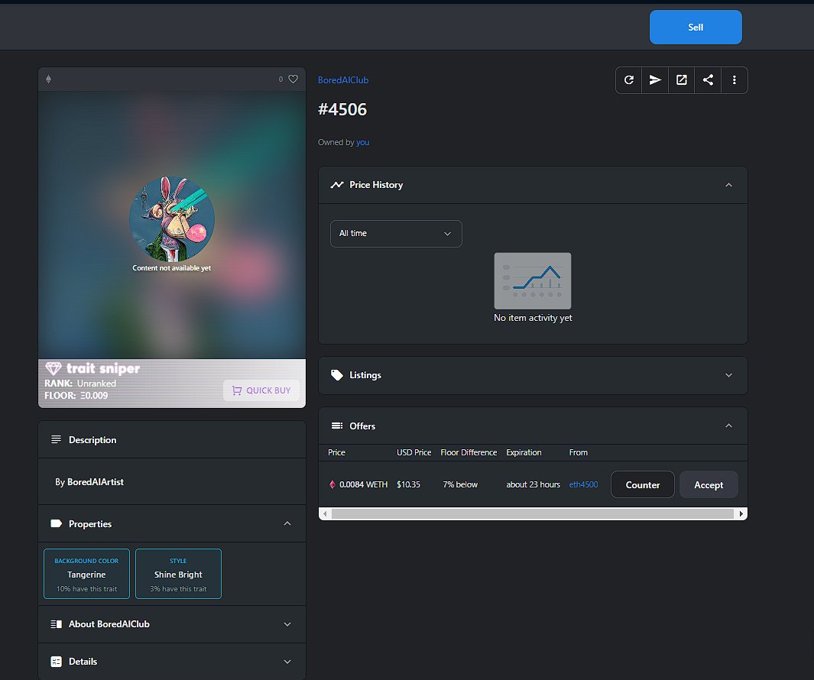Click the share icon
This screenshot has height=680, width=814.
(x=708, y=80)
